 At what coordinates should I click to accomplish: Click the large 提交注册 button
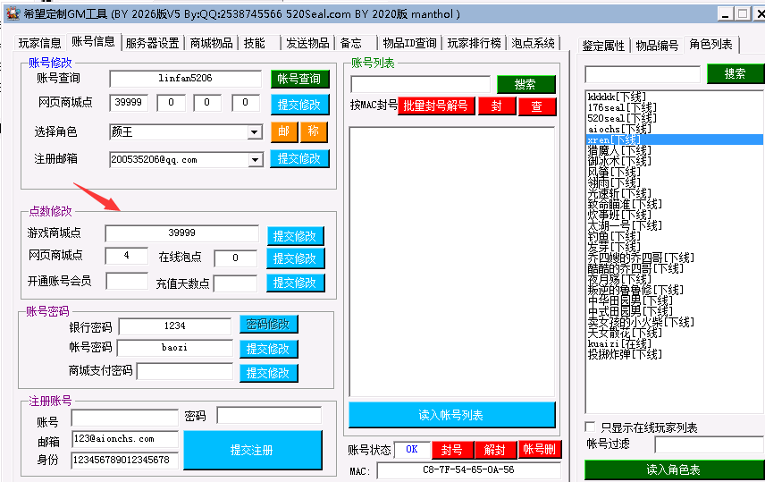(253, 451)
